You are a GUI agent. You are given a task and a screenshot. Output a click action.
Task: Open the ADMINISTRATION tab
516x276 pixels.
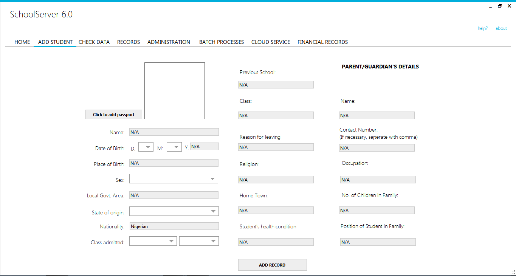point(168,42)
